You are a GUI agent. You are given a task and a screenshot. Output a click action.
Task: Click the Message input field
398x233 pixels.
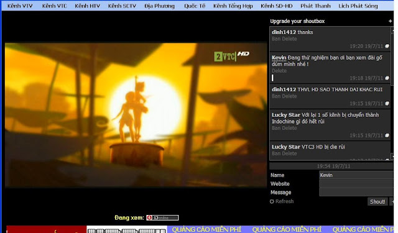pyautogui.click(x=356, y=192)
